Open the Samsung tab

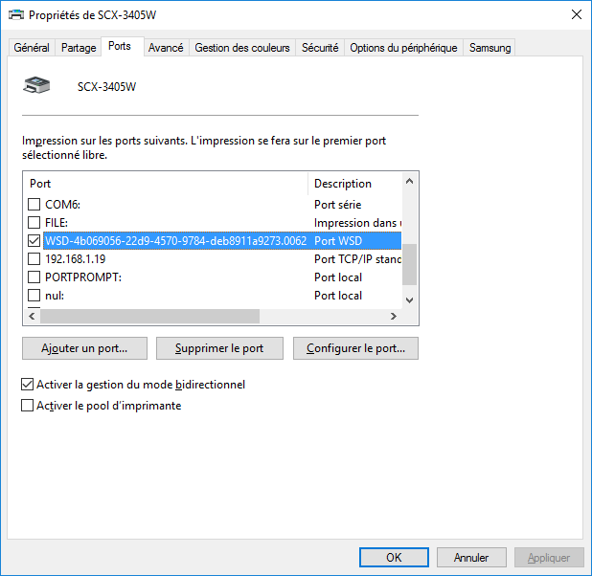point(490,48)
